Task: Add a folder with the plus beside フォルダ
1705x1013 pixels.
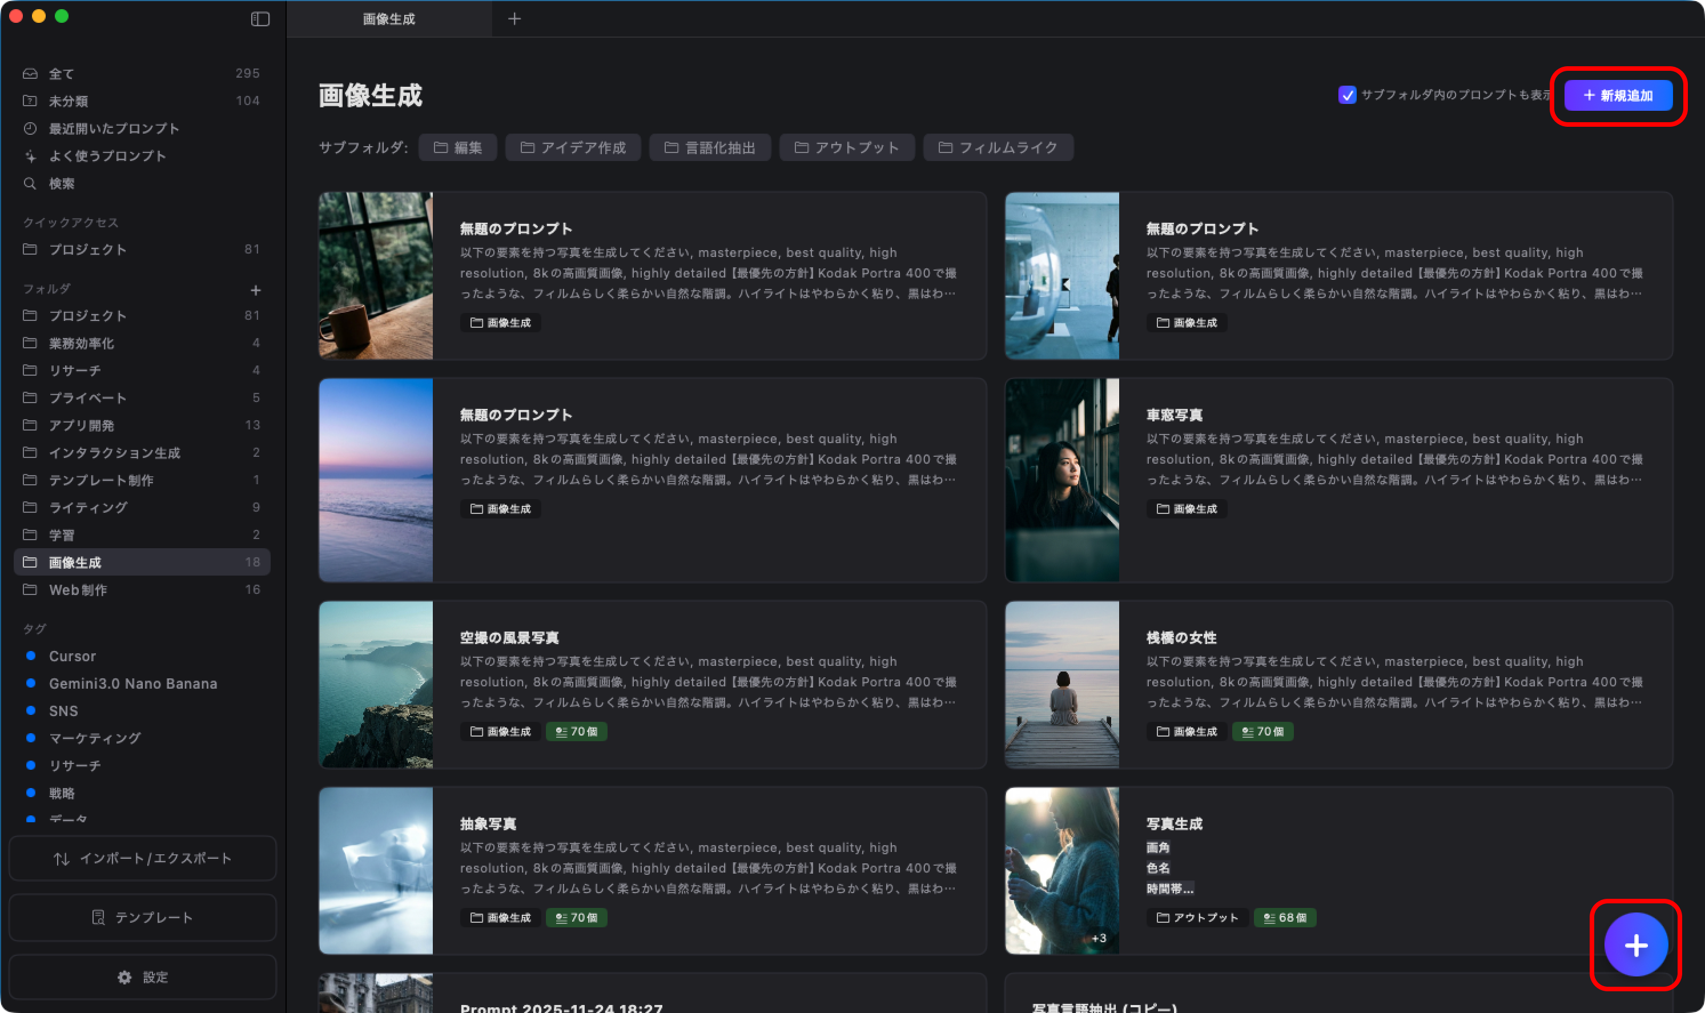Action: tap(255, 290)
